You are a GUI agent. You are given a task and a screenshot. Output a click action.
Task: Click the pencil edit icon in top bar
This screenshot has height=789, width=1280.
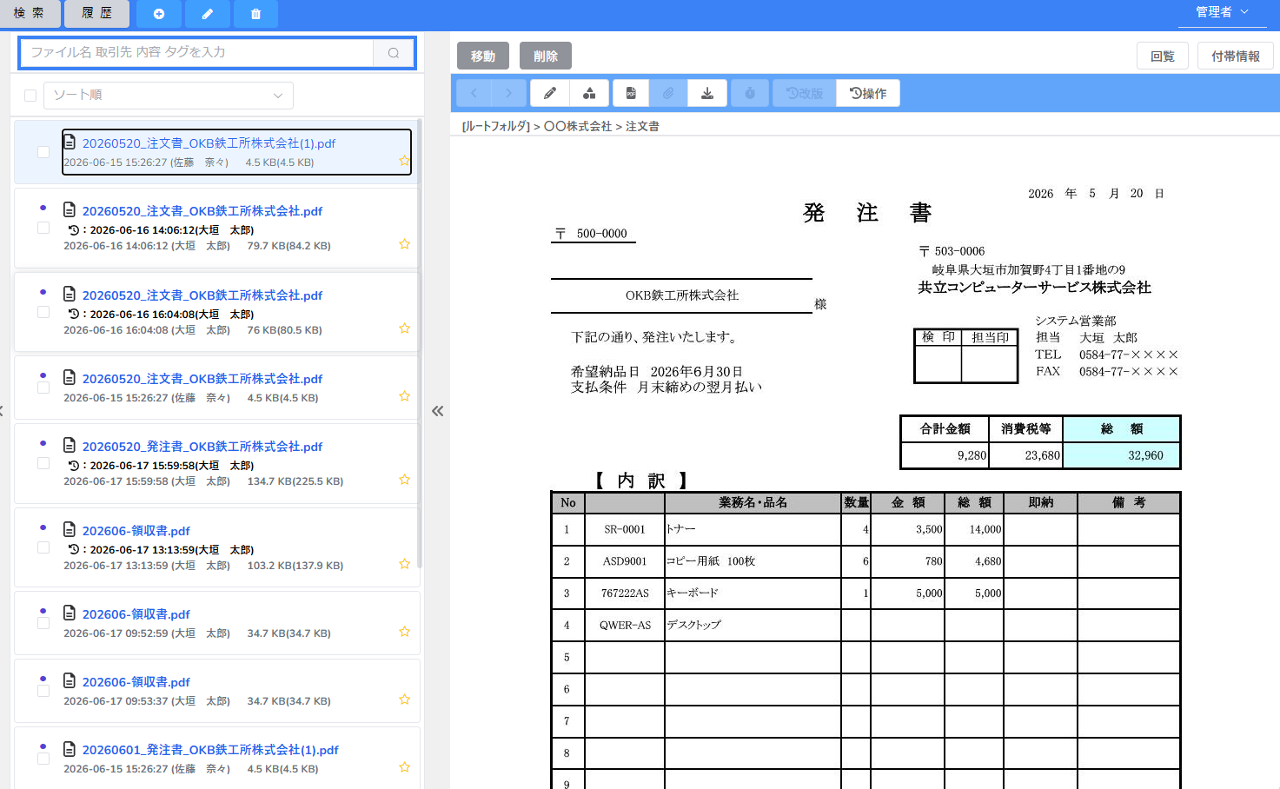[x=208, y=13]
